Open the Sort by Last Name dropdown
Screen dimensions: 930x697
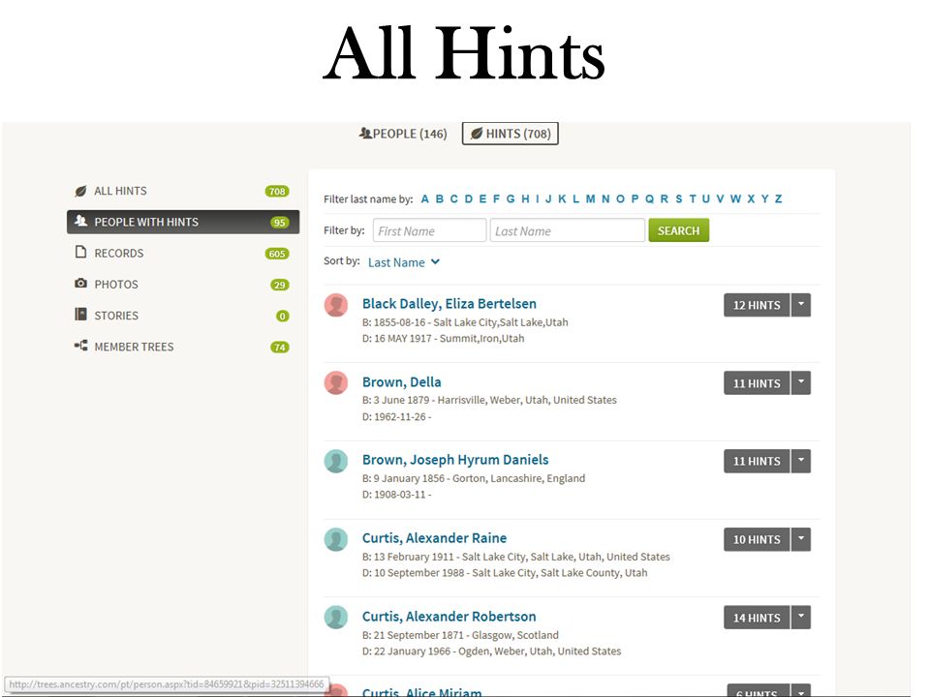point(403,262)
